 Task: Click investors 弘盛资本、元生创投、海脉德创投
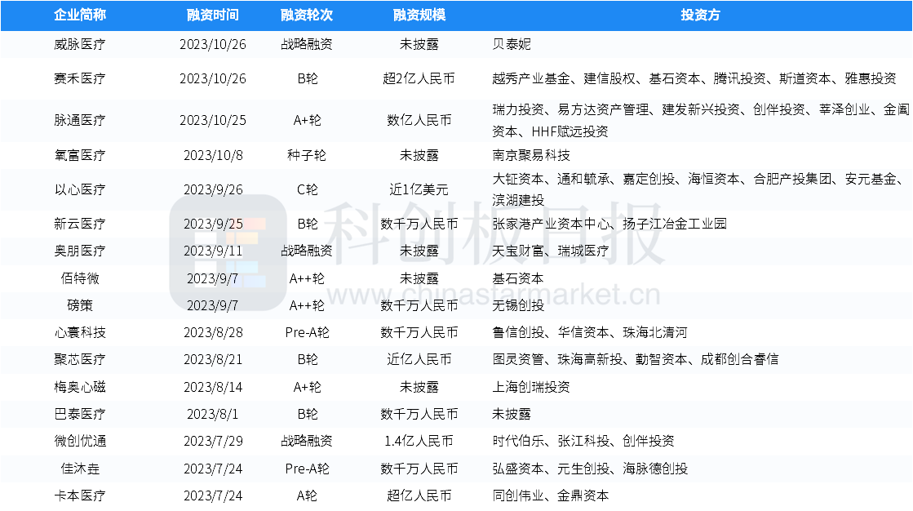(590, 469)
